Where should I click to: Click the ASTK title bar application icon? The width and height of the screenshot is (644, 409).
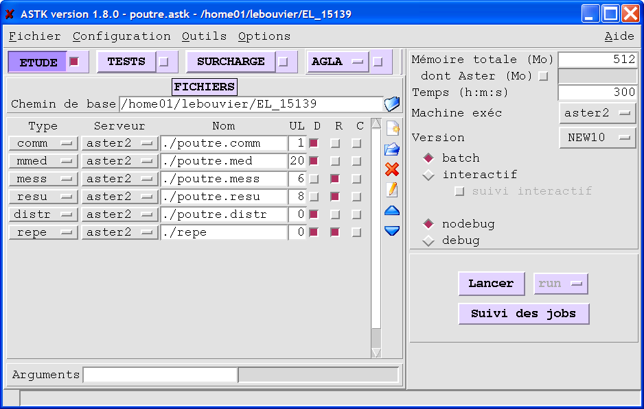coord(10,14)
